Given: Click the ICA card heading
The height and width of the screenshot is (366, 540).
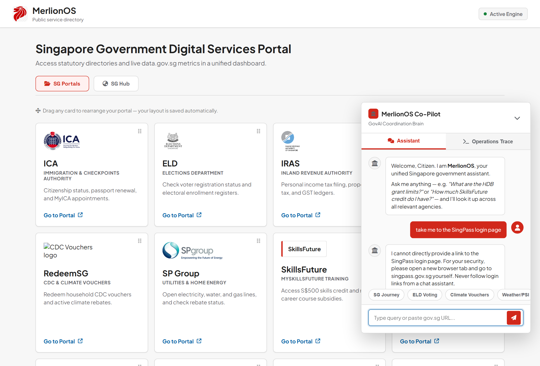Looking at the screenshot, I should 51,164.
